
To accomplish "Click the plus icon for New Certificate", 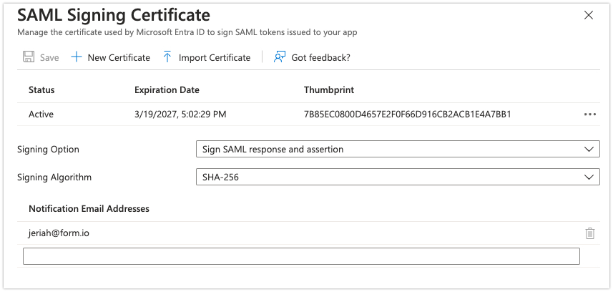I will [77, 57].
